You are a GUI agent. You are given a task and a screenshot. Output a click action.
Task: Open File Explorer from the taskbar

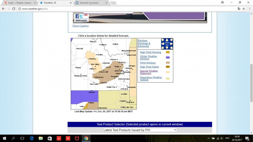coord(41,138)
